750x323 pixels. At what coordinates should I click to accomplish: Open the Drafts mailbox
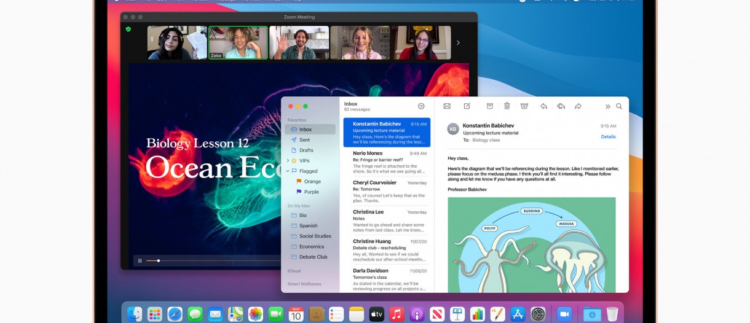coord(306,150)
